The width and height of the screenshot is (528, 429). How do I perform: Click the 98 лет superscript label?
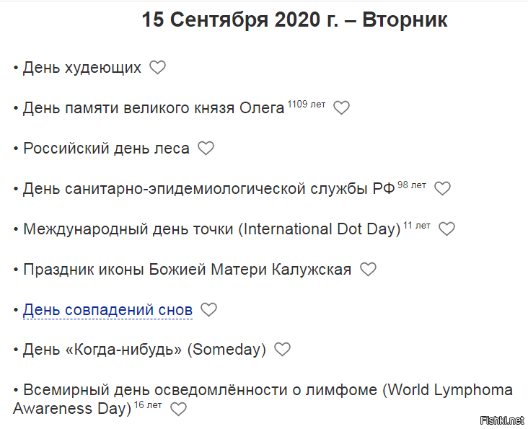click(x=412, y=185)
